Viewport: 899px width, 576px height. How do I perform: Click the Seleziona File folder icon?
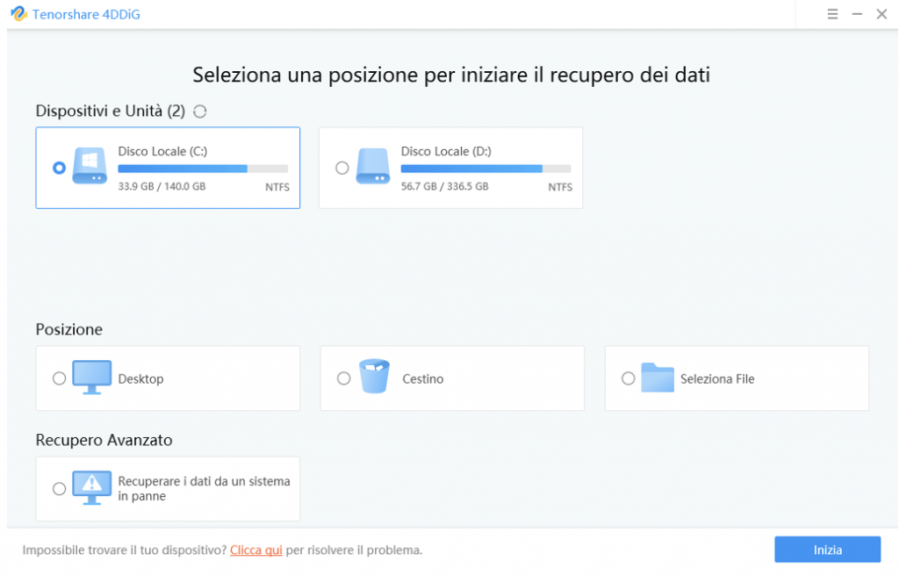click(659, 378)
